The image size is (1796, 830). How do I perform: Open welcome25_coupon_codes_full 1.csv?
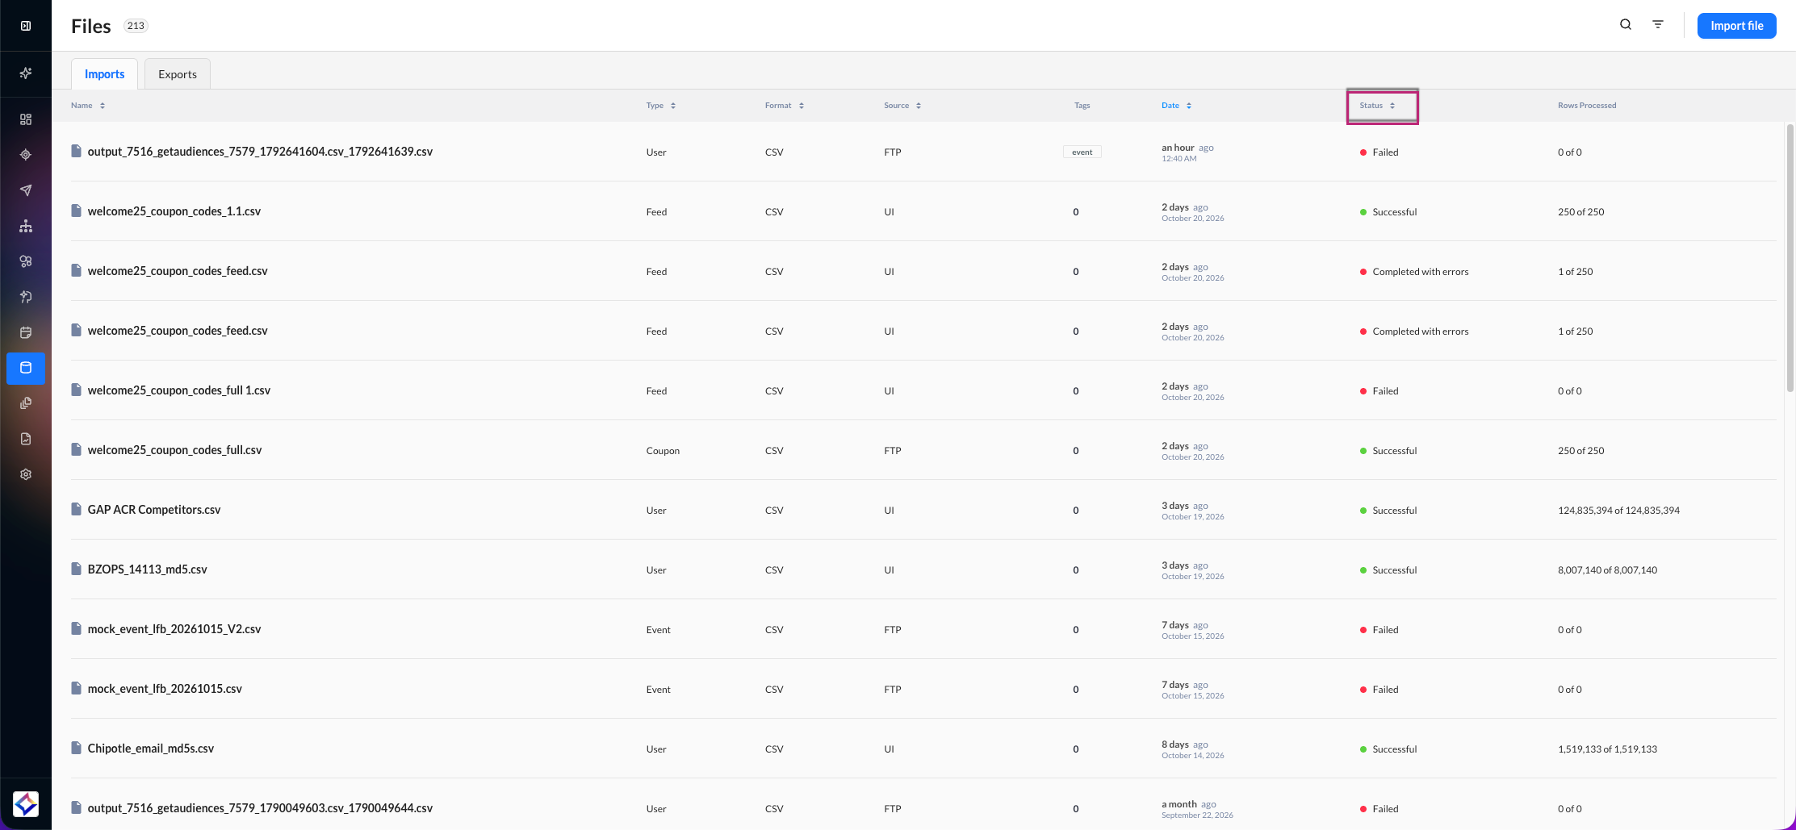[179, 390]
